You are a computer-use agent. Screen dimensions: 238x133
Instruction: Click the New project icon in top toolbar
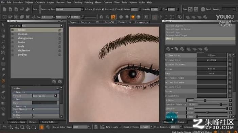(4, 9)
